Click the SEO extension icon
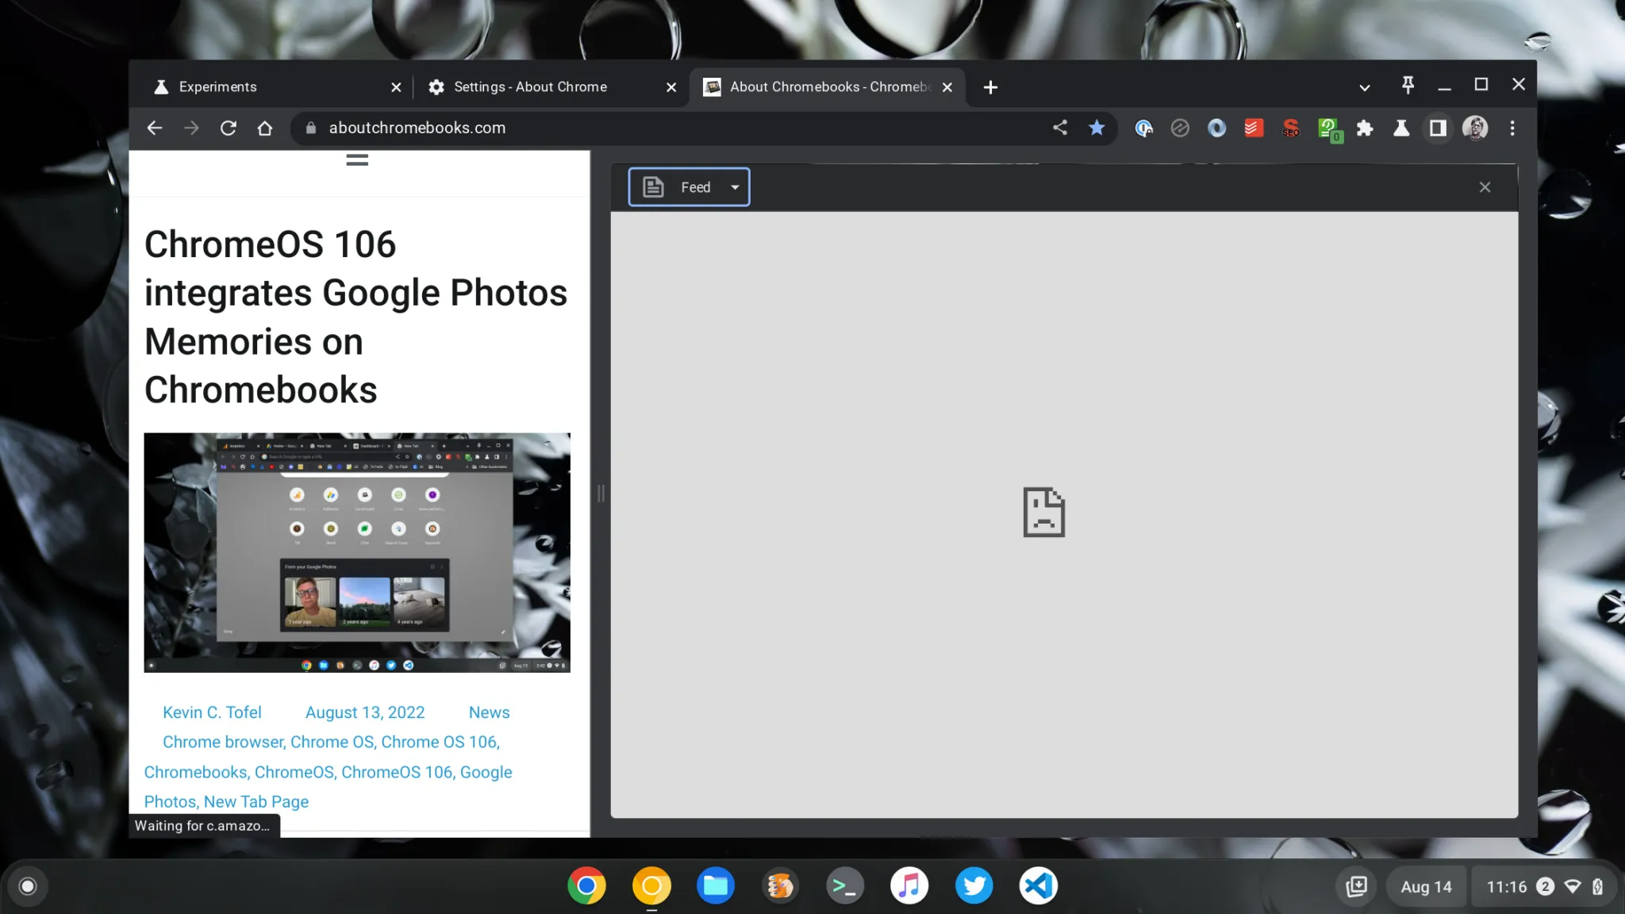 point(1290,128)
